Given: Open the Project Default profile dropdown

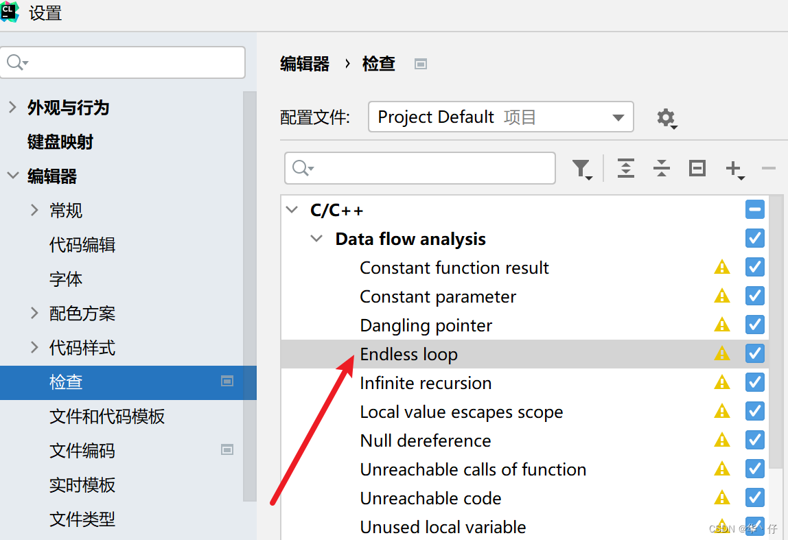Looking at the screenshot, I should coord(500,117).
